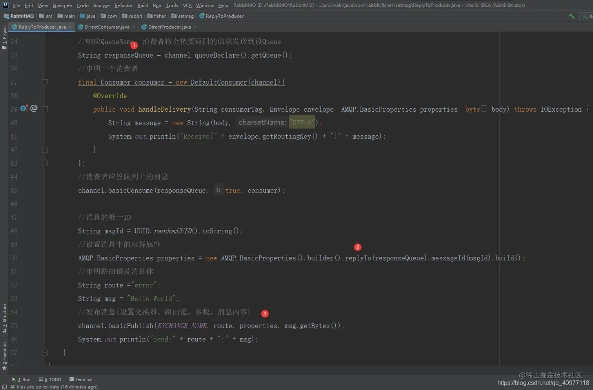Open the View menu

(x=43, y=5)
